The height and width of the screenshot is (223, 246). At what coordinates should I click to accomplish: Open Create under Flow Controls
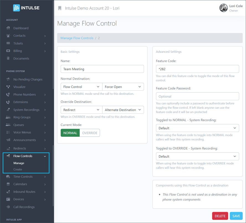[17, 170]
